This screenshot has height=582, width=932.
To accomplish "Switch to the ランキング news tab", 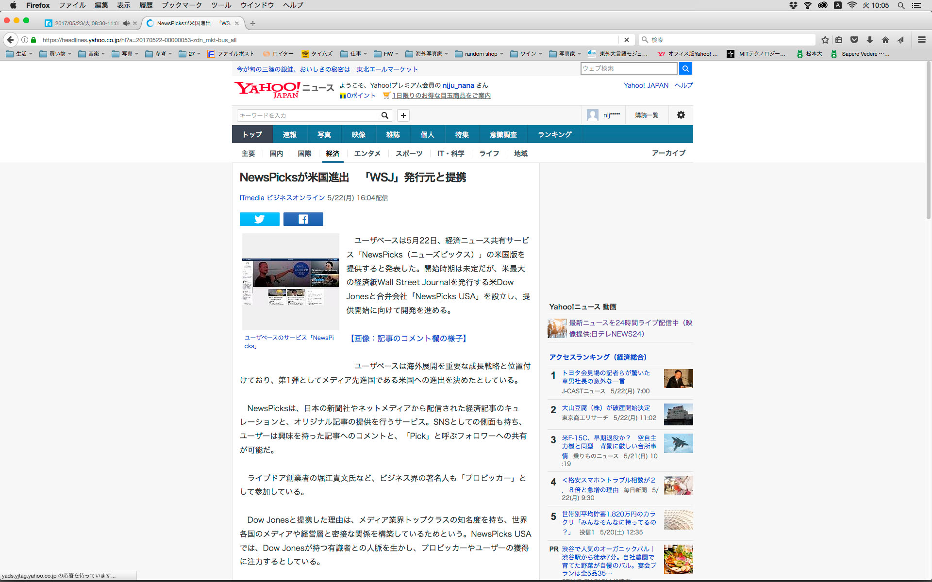I will tap(554, 134).
